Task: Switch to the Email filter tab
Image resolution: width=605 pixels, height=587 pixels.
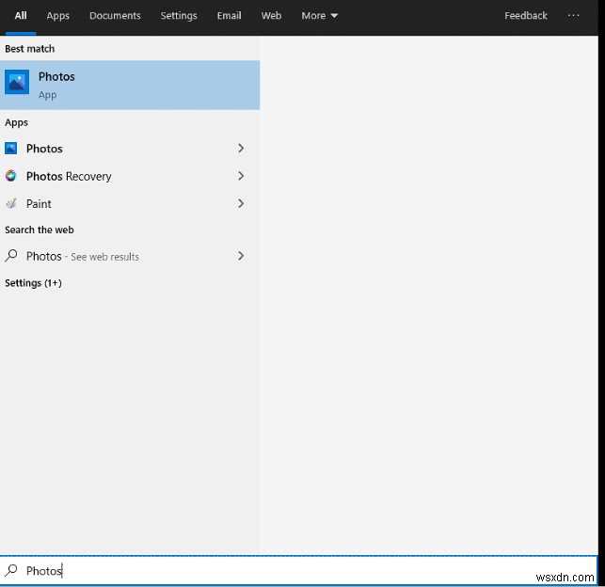Action: pos(229,16)
